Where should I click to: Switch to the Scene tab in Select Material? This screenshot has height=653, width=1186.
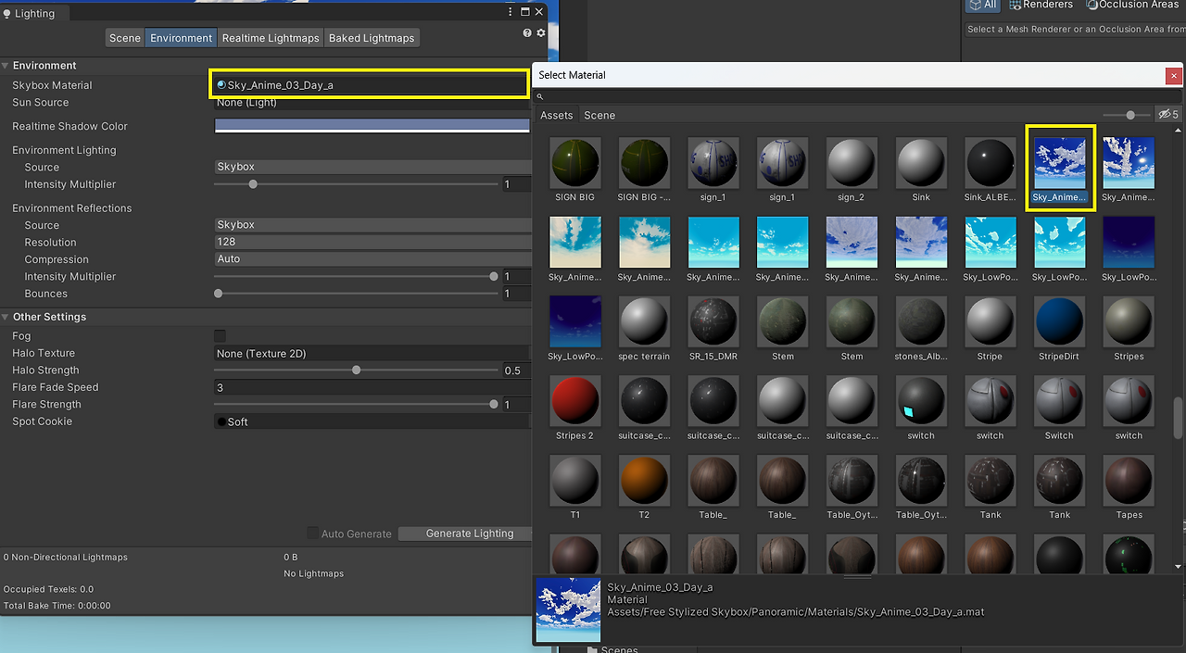(x=599, y=115)
